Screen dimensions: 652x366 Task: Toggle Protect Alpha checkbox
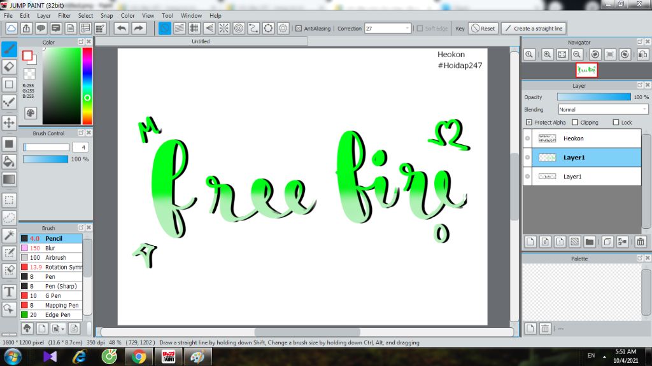tap(529, 123)
